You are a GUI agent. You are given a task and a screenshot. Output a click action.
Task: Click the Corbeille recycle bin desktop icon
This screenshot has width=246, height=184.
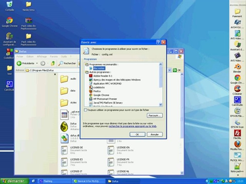coord(9,6)
